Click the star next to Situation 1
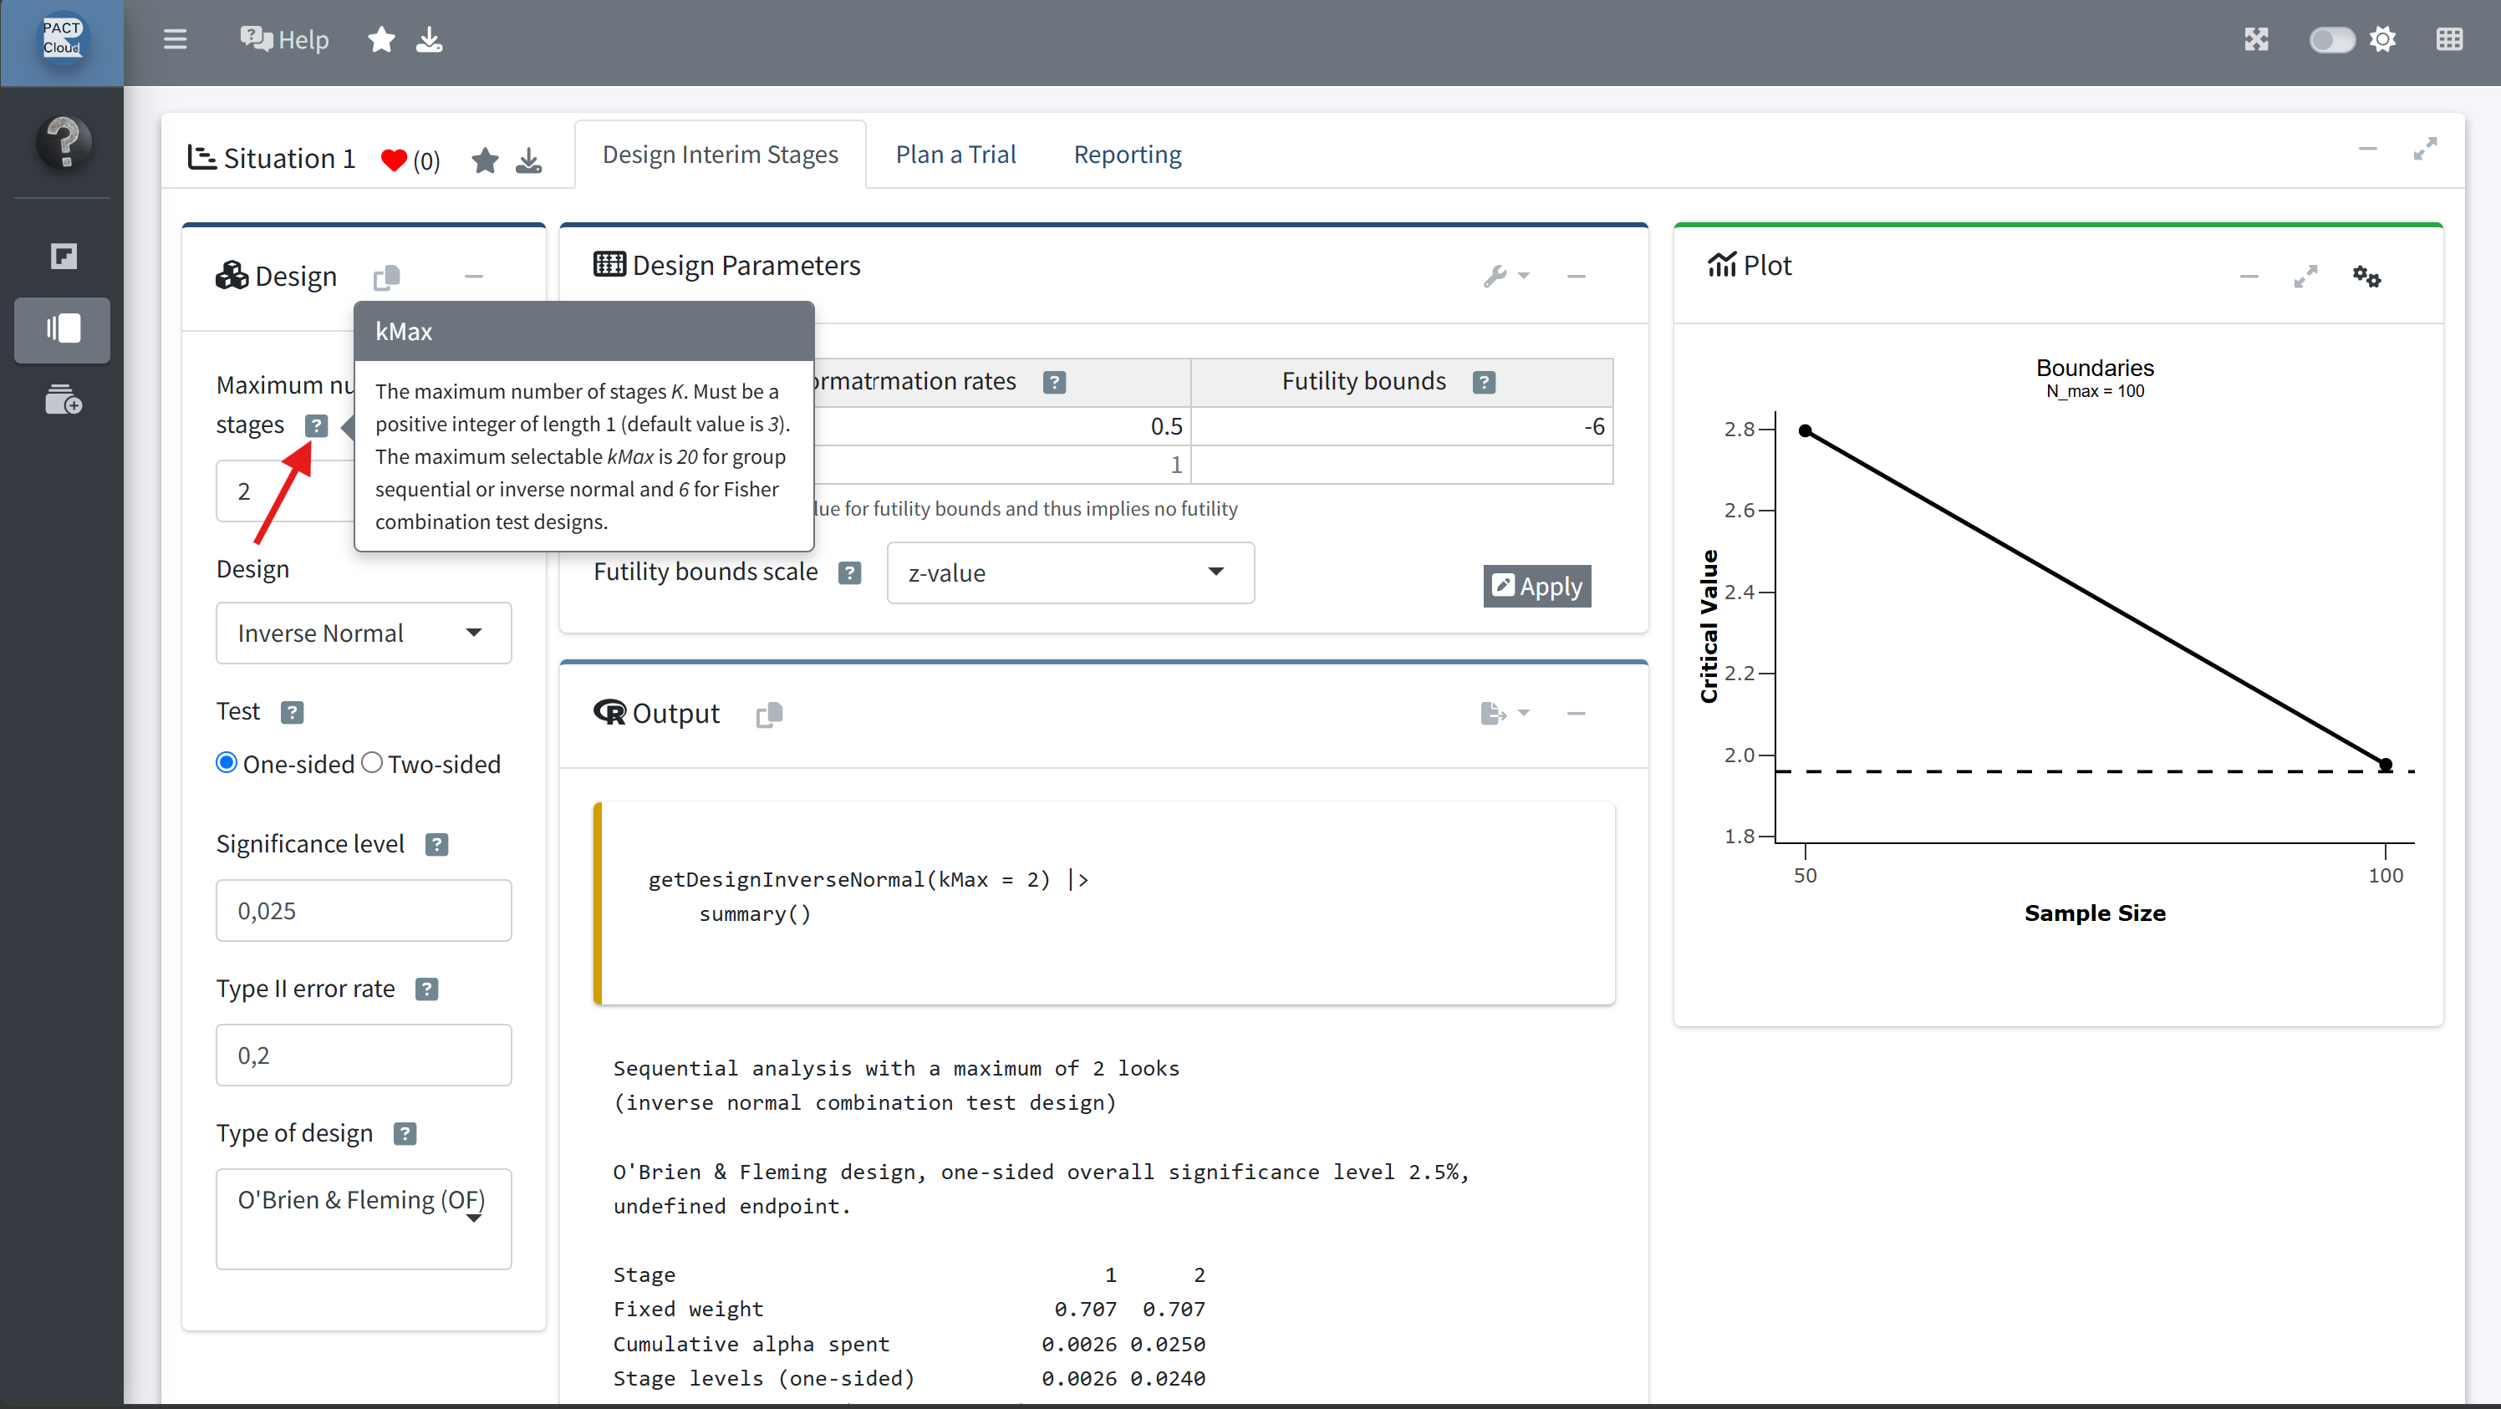Viewport: 2501px width, 1409px height. coord(485,160)
